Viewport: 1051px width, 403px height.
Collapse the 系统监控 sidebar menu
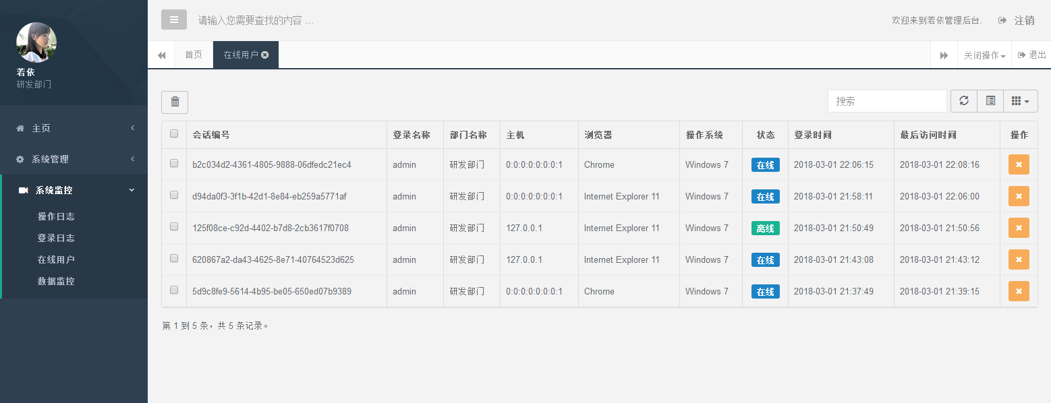[x=74, y=190]
